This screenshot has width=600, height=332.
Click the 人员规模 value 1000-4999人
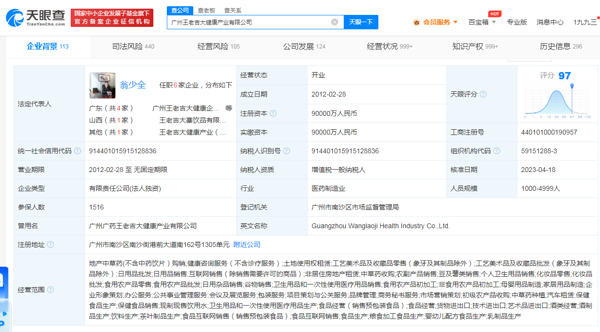(x=541, y=188)
